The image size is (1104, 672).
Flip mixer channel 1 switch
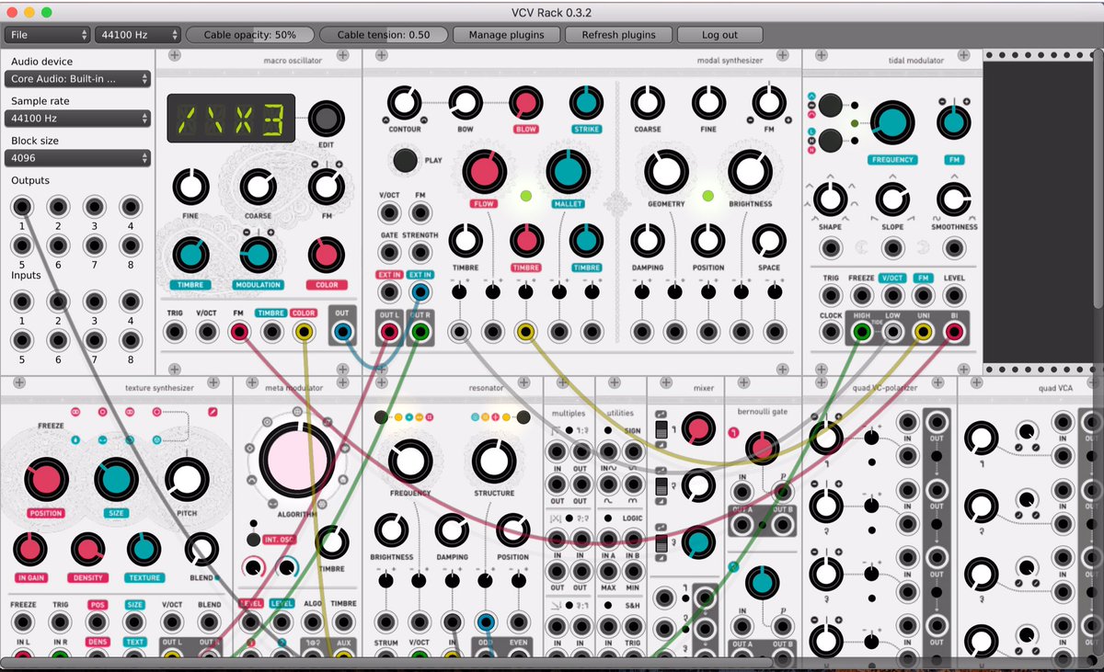[662, 430]
